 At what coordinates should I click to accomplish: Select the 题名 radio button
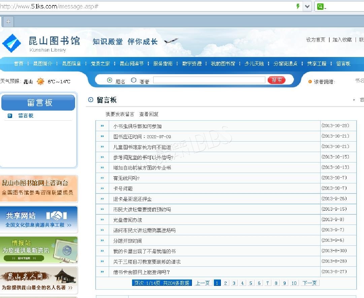tap(109, 80)
